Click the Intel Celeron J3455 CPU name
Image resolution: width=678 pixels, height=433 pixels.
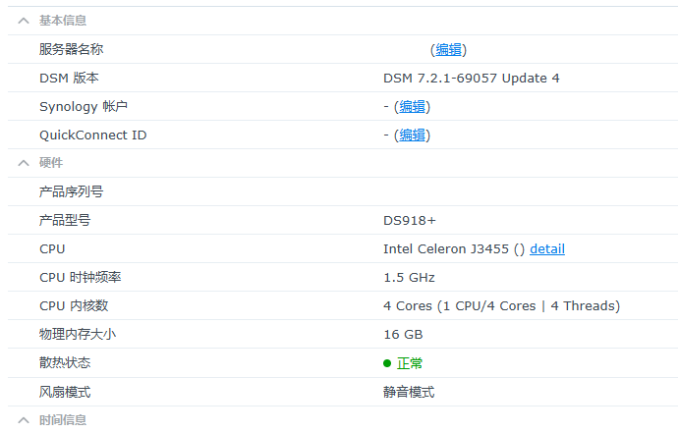point(446,248)
